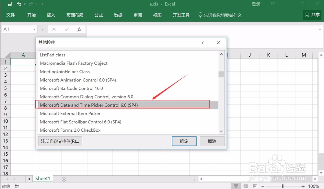
Task: Open the Customize Quick Access Toolbar dropdown
Action: tap(42, 4)
